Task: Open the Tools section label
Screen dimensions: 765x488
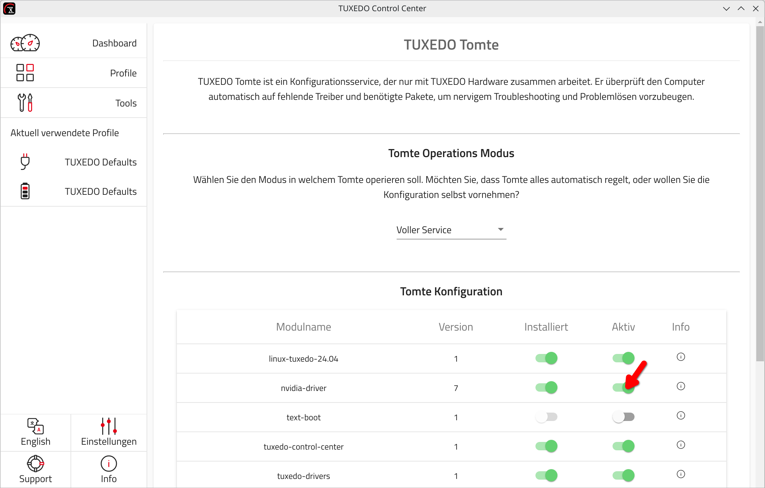Action: 126,103
